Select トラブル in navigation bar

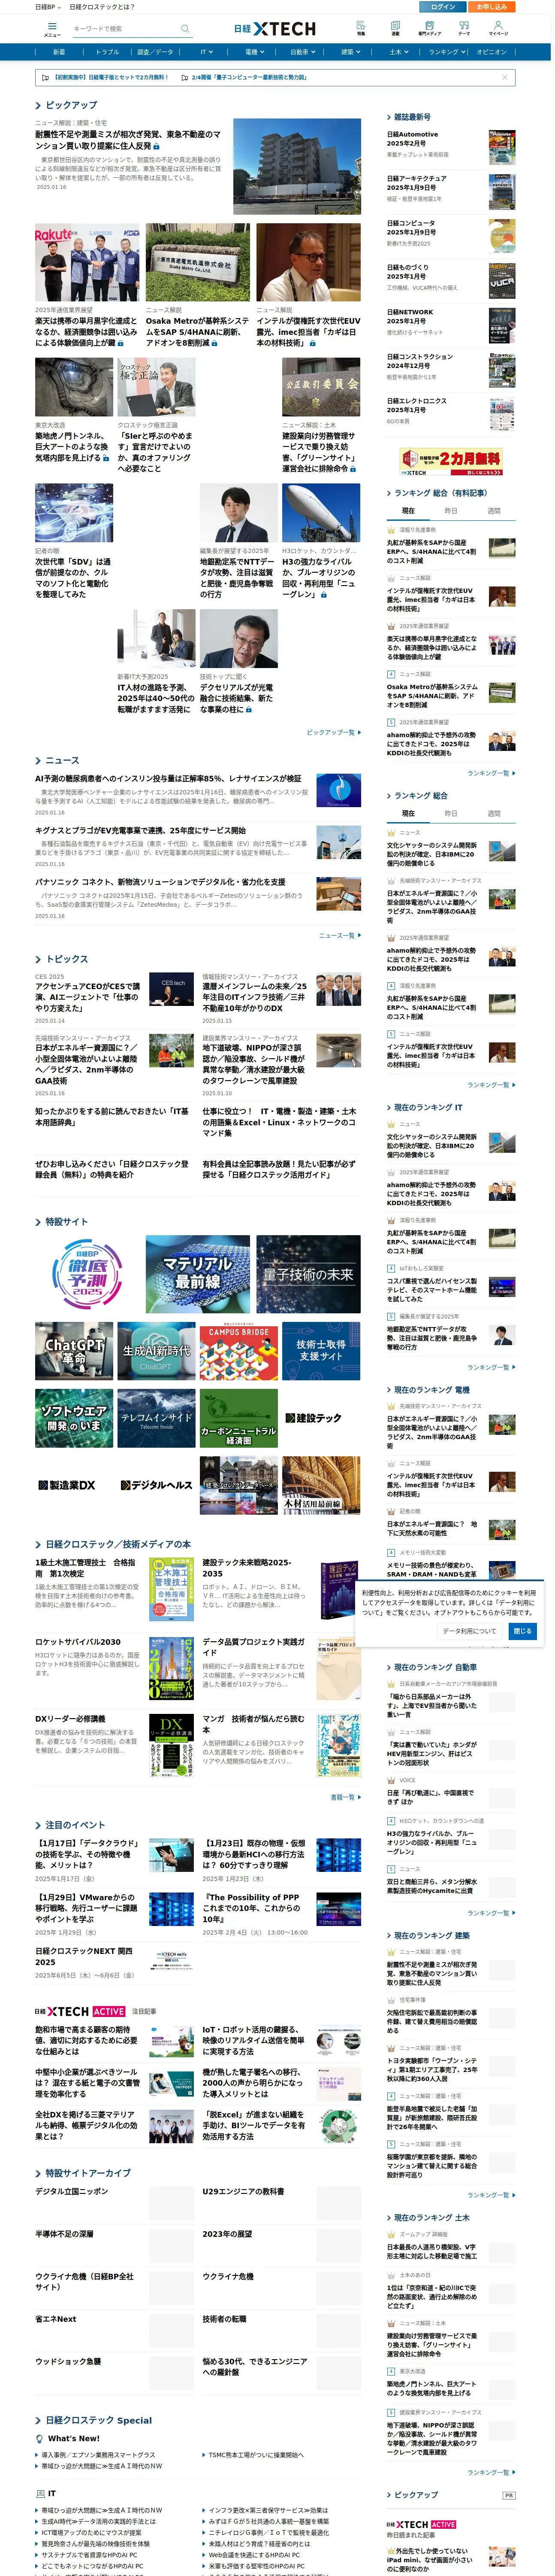tap(107, 52)
